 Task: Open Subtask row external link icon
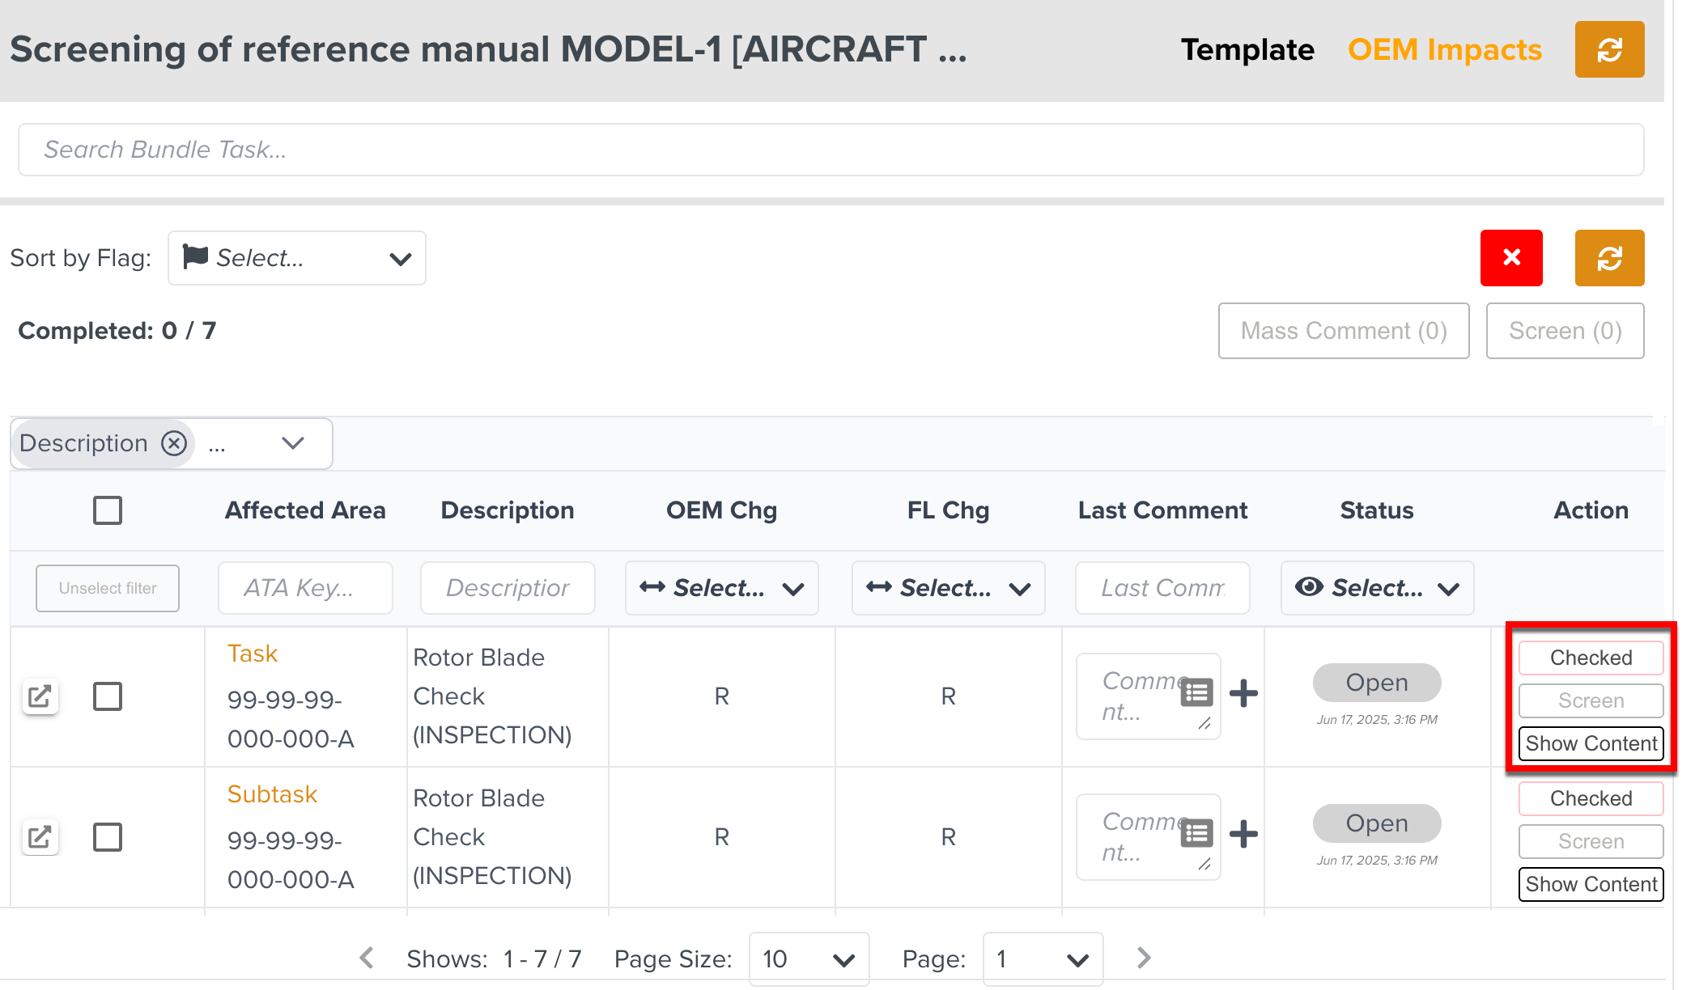pyautogui.click(x=40, y=837)
